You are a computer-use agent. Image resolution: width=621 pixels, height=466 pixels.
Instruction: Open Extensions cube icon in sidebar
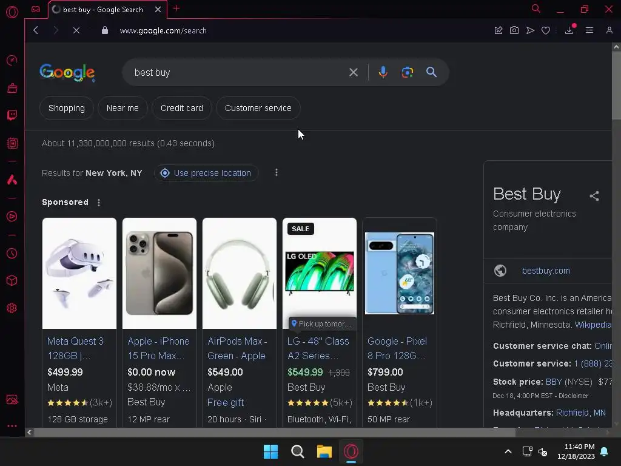[12, 280]
